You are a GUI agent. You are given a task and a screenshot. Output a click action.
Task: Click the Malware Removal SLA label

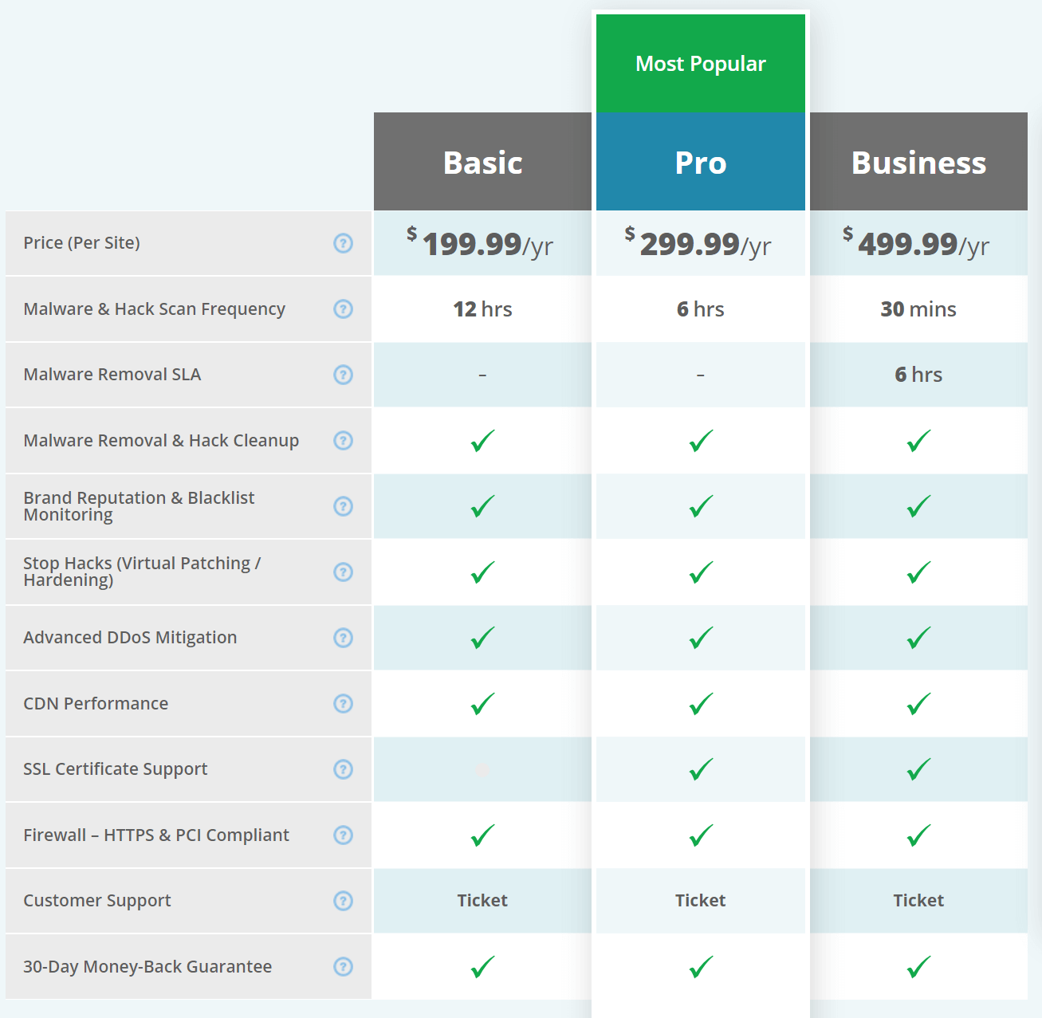click(x=112, y=375)
